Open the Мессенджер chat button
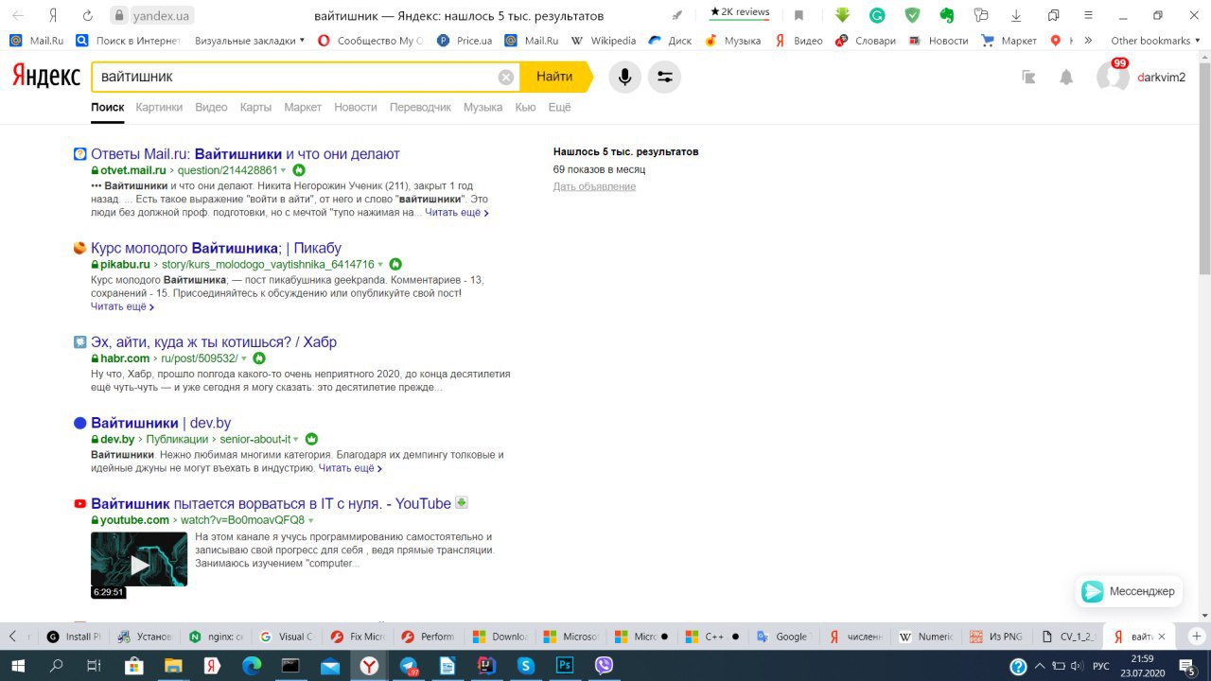This screenshot has width=1211, height=681. 1129,591
